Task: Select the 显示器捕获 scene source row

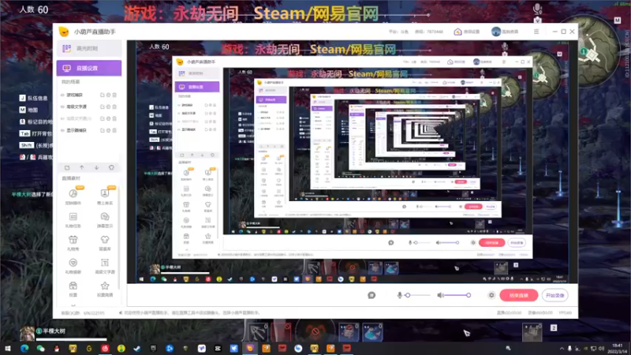Action: tap(89, 130)
